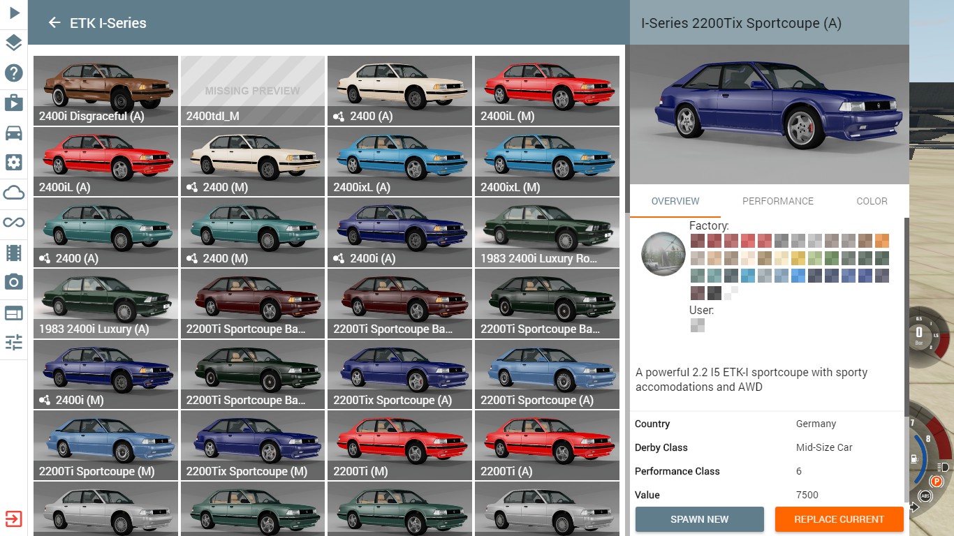The image size is (954, 536).
Task: Open the vehicle car icon in sidebar
Action: pyautogui.click(x=14, y=133)
